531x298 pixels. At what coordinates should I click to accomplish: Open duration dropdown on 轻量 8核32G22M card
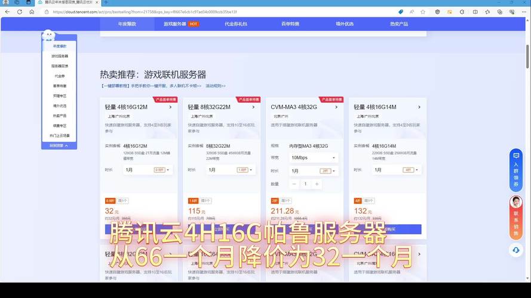(231, 170)
